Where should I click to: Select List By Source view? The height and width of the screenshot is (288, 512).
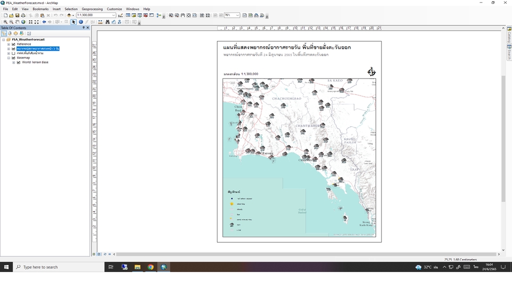[10, 33]
